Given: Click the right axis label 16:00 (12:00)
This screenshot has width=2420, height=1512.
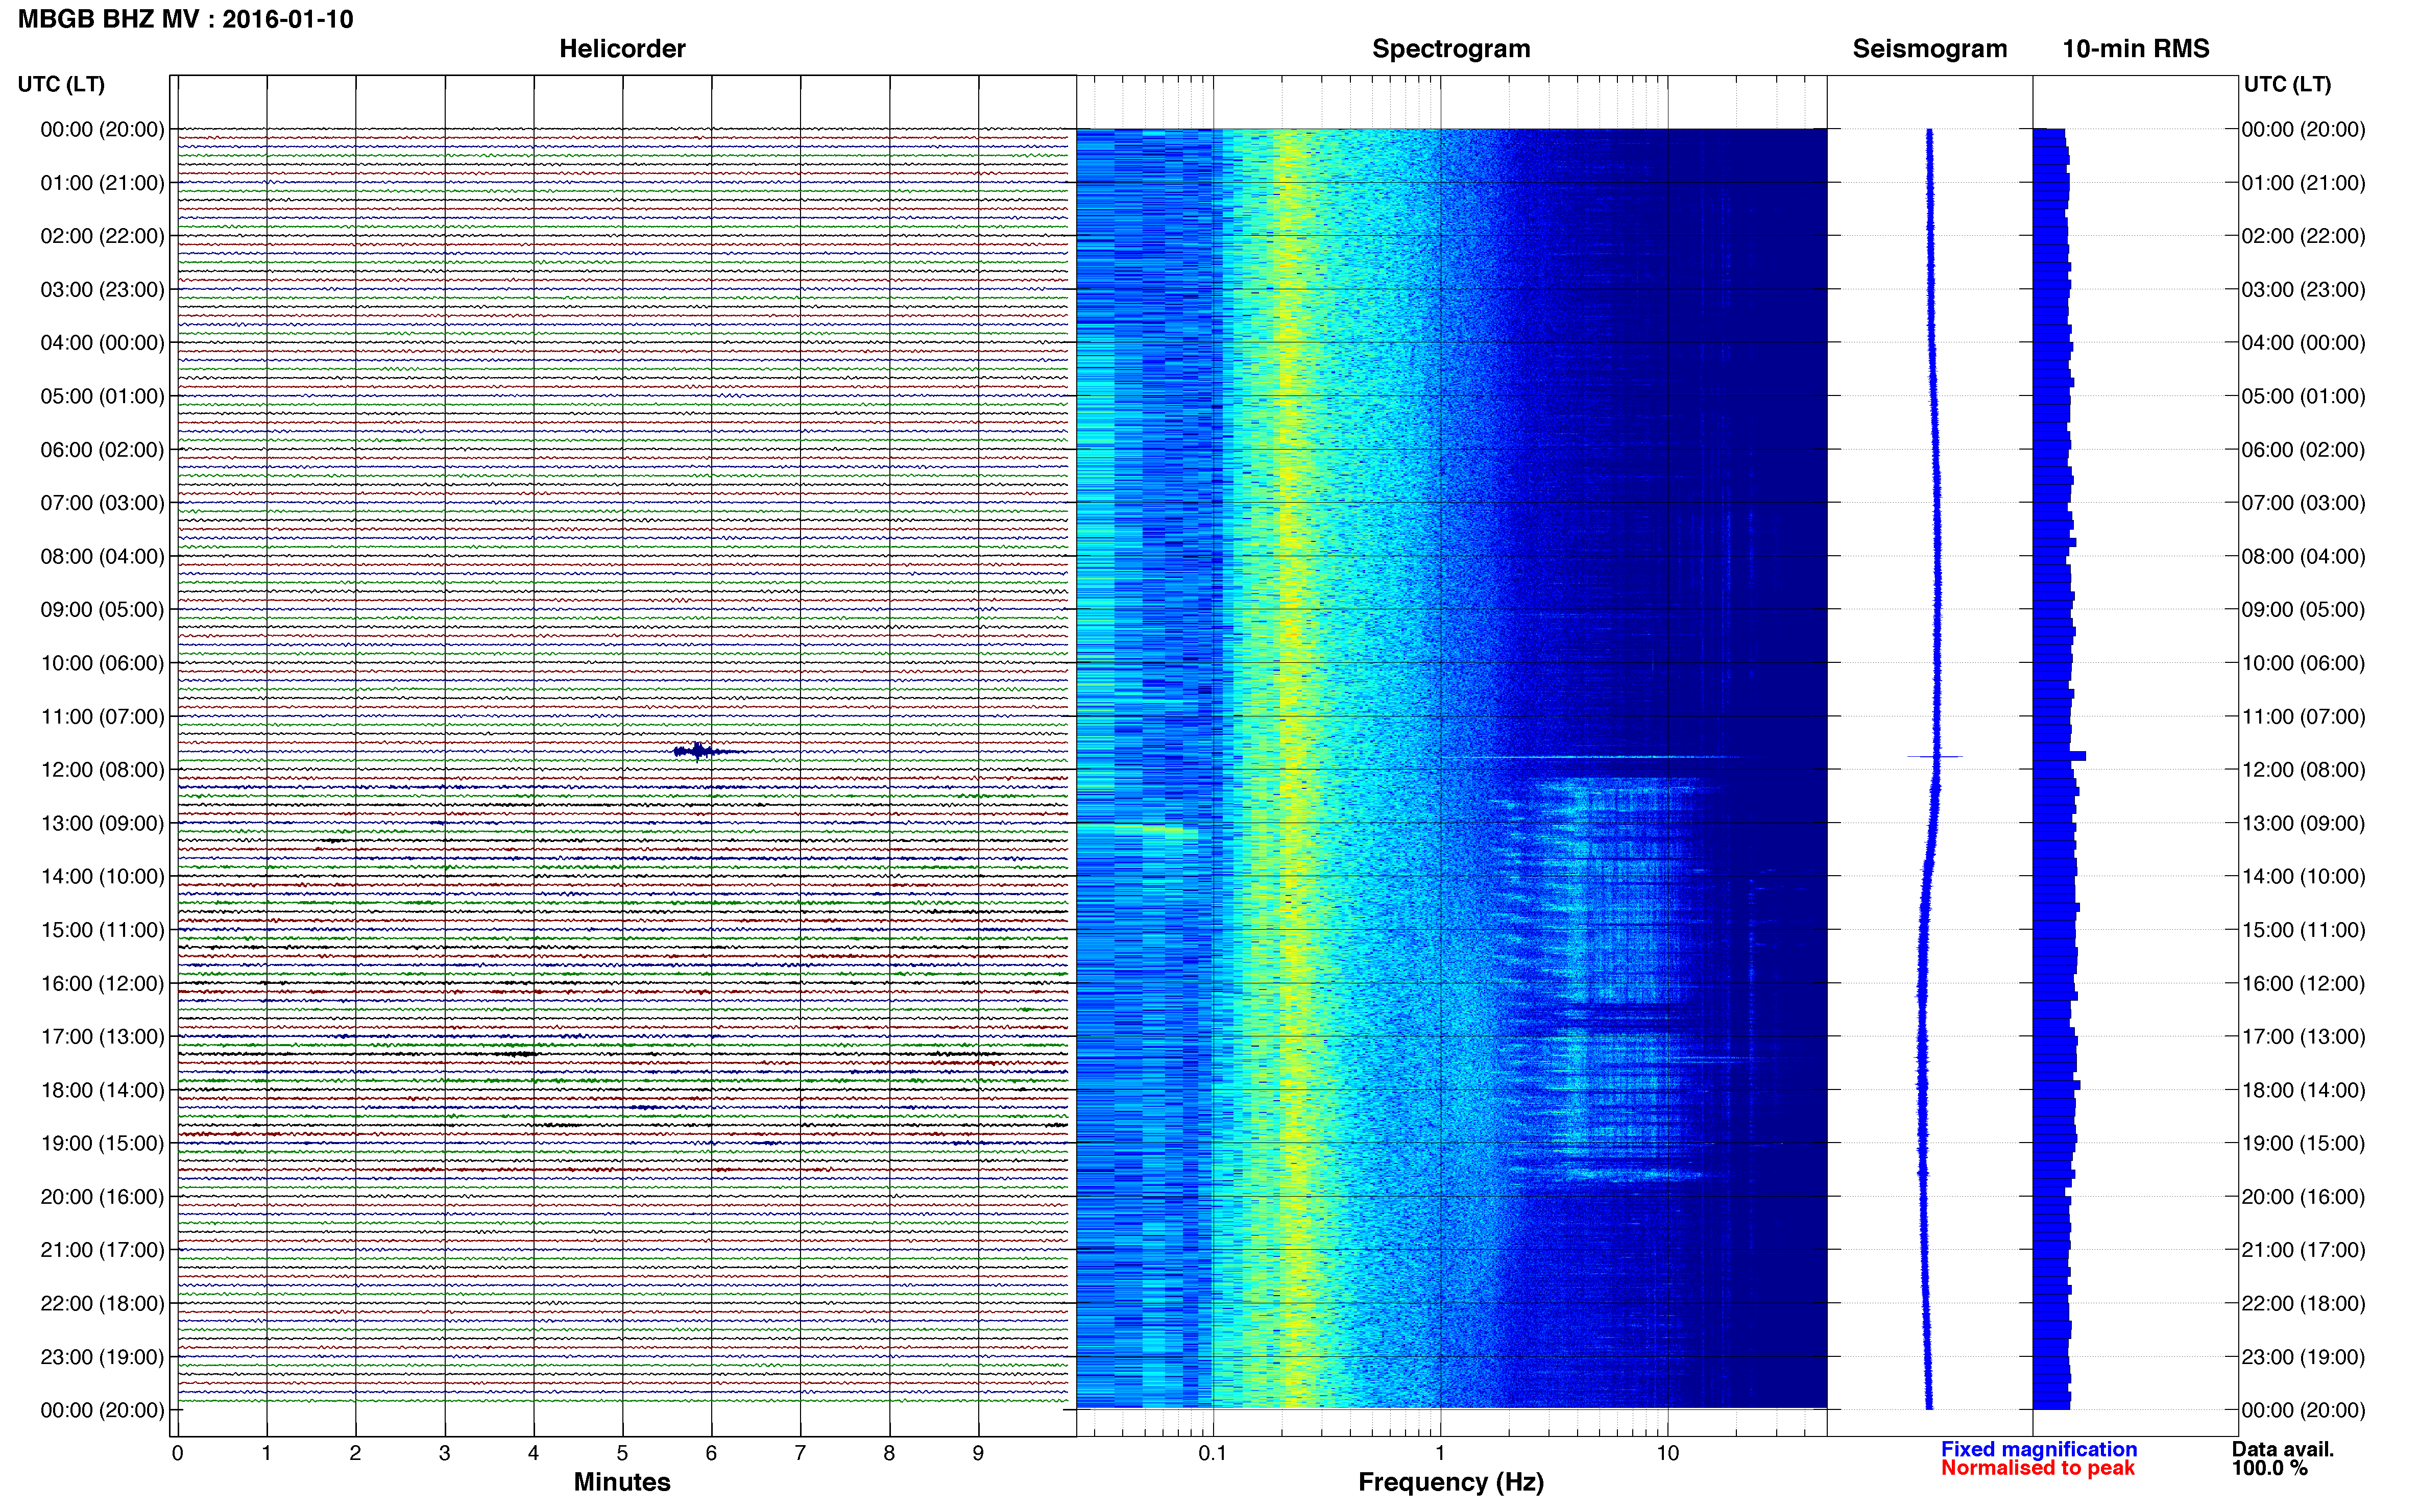Looking at the screenshot, I should pos(2303,983).
